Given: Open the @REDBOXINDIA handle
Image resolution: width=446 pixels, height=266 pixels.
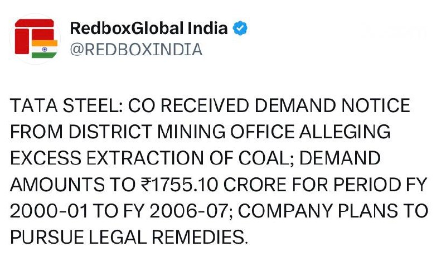Looking at the screenshot, I should pos(135,50).
